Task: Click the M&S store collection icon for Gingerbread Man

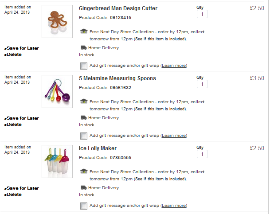Action: 83,31
